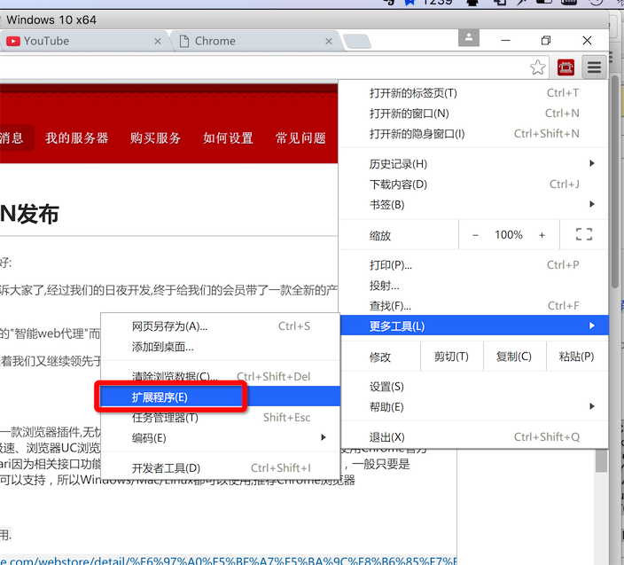Click the red extension icon in toolbar

[x=565, y=67]
